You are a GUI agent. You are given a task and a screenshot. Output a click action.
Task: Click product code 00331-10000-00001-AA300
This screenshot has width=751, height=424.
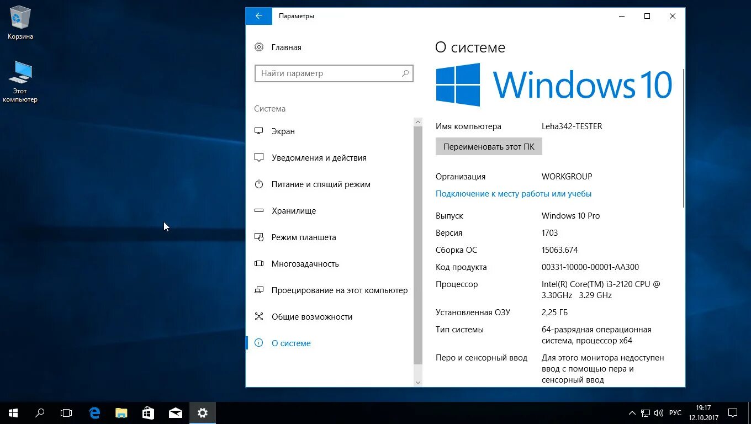(590, 267)
